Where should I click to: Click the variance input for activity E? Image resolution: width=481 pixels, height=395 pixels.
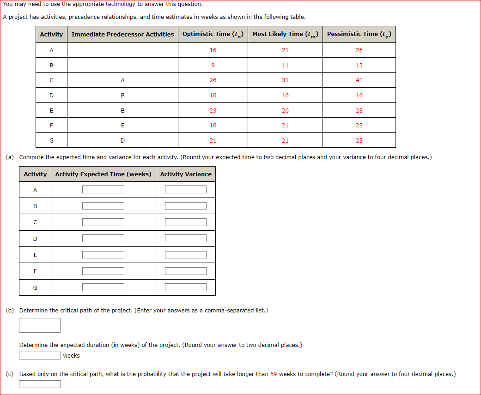pyautogui.click(x=185, y=254)
